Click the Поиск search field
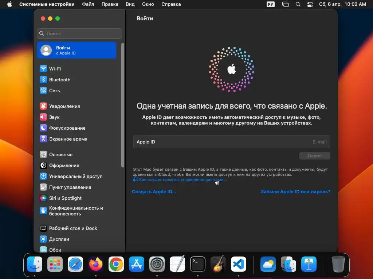Image resolution: width=373 pixels, height=279 pixels. point(79,33)
